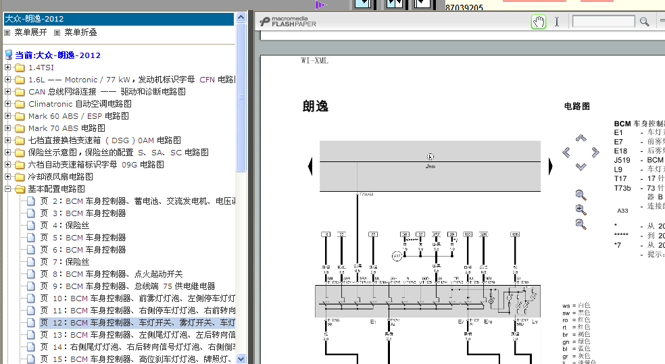Click the black left triangle beside J519 block
665x364 pixels.
pyautogui.click(x=310, y=166)
